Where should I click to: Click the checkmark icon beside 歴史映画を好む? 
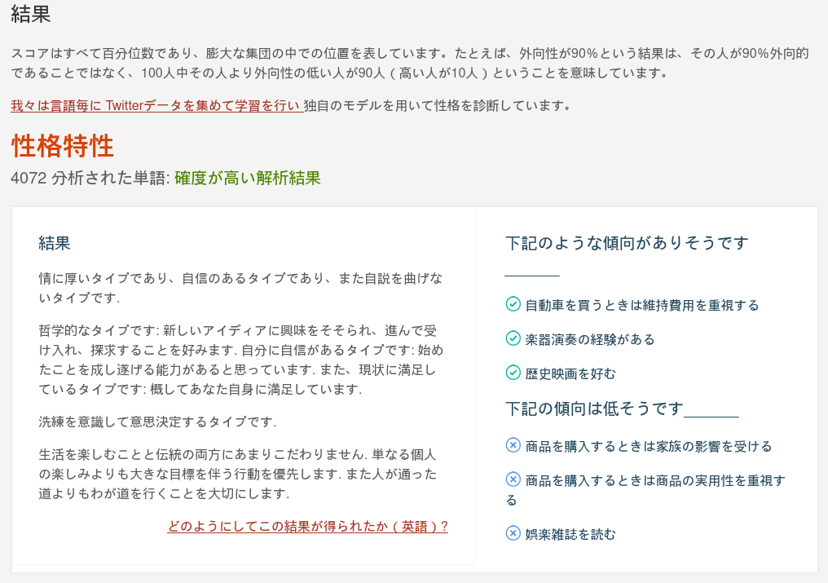coord(513,373)
